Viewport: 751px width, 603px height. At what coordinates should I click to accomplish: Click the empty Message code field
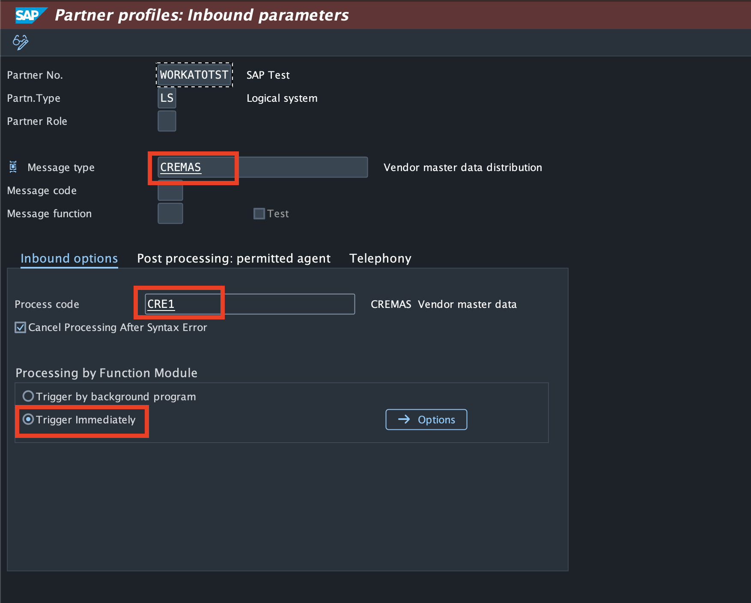coord(170,190)
